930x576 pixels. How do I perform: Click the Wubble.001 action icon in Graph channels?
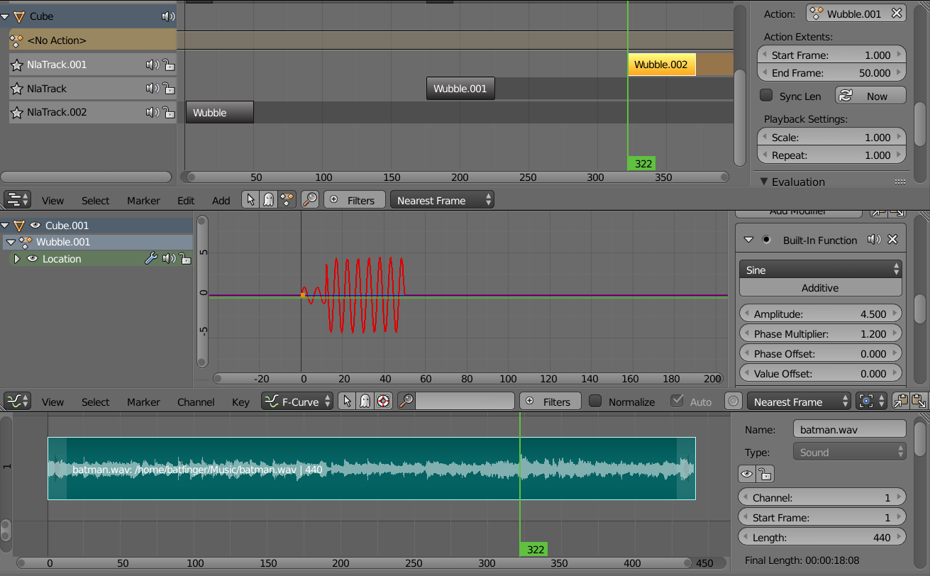(25, 242)
